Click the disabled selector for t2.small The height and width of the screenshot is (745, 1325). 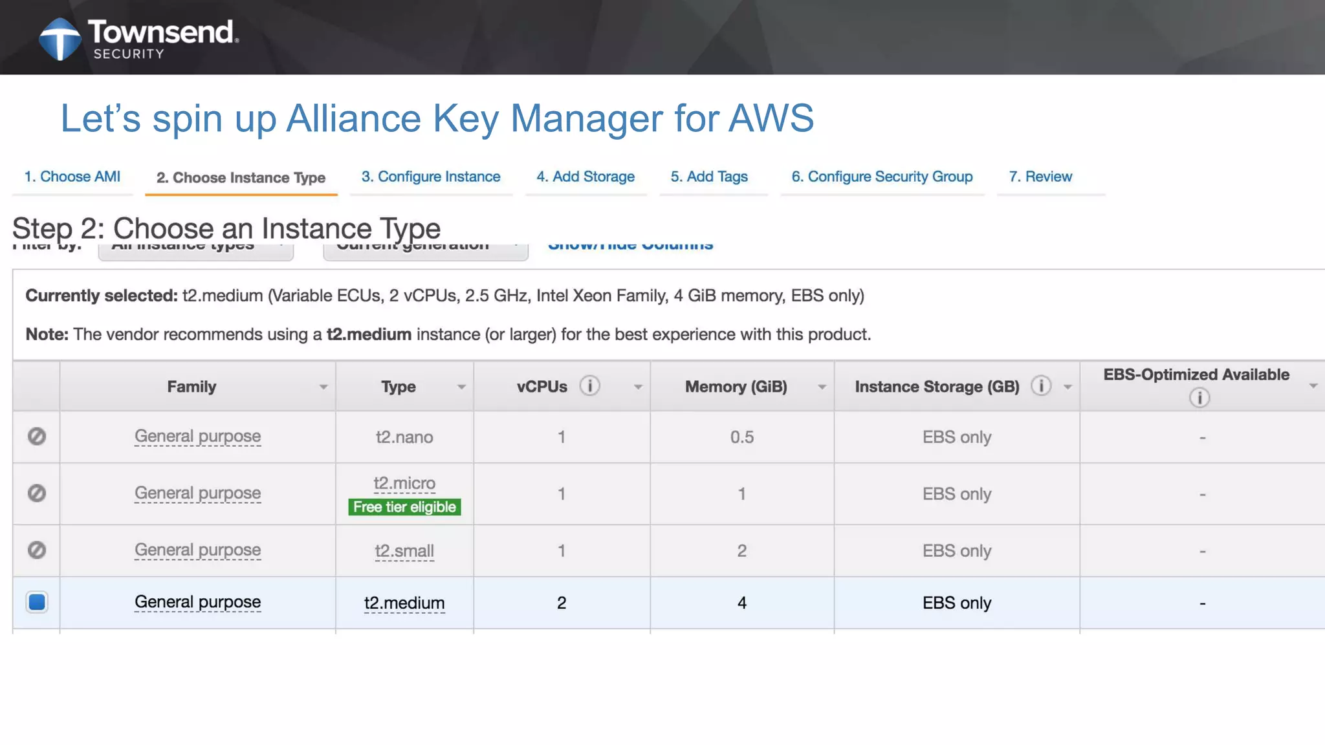37,550
